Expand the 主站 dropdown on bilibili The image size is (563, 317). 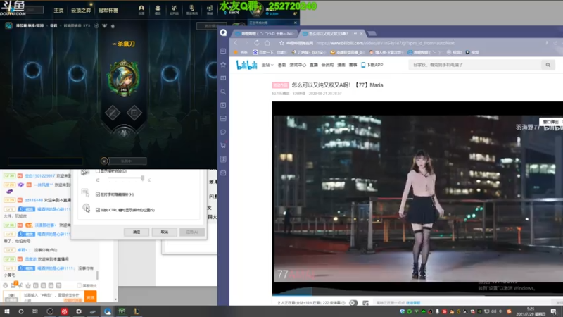tap(267, 65)
